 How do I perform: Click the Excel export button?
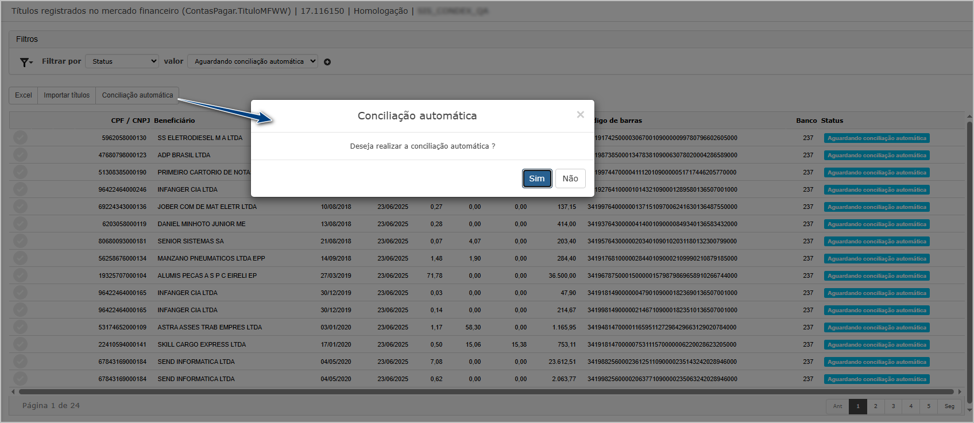tap(24, 95)
